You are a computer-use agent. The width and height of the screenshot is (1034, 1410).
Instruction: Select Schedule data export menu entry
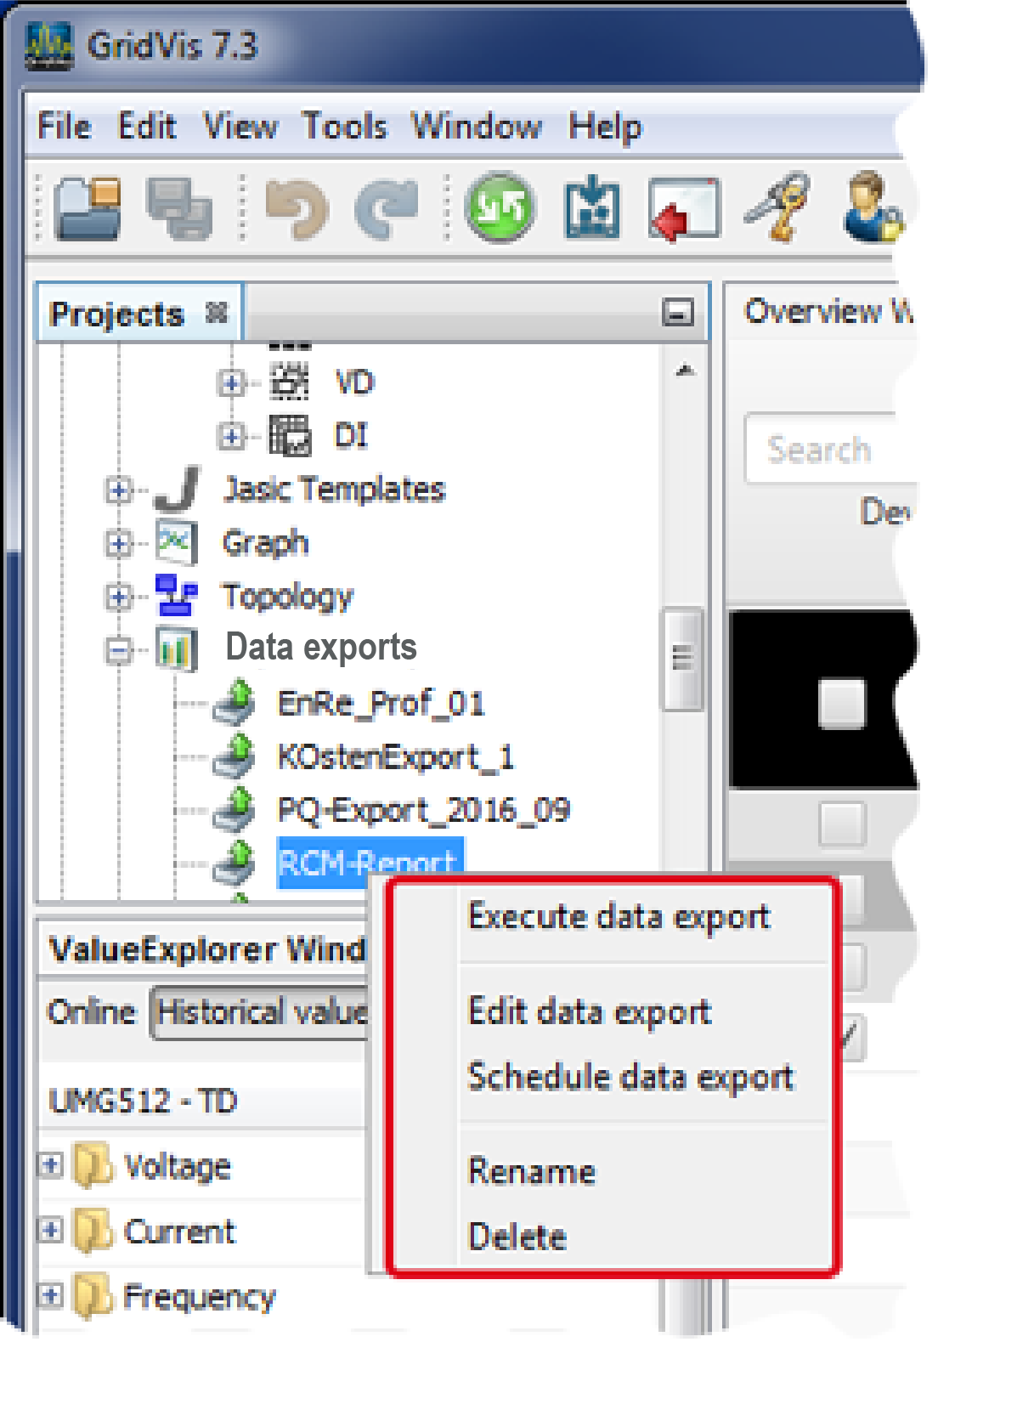click(x=630, y=1077)
